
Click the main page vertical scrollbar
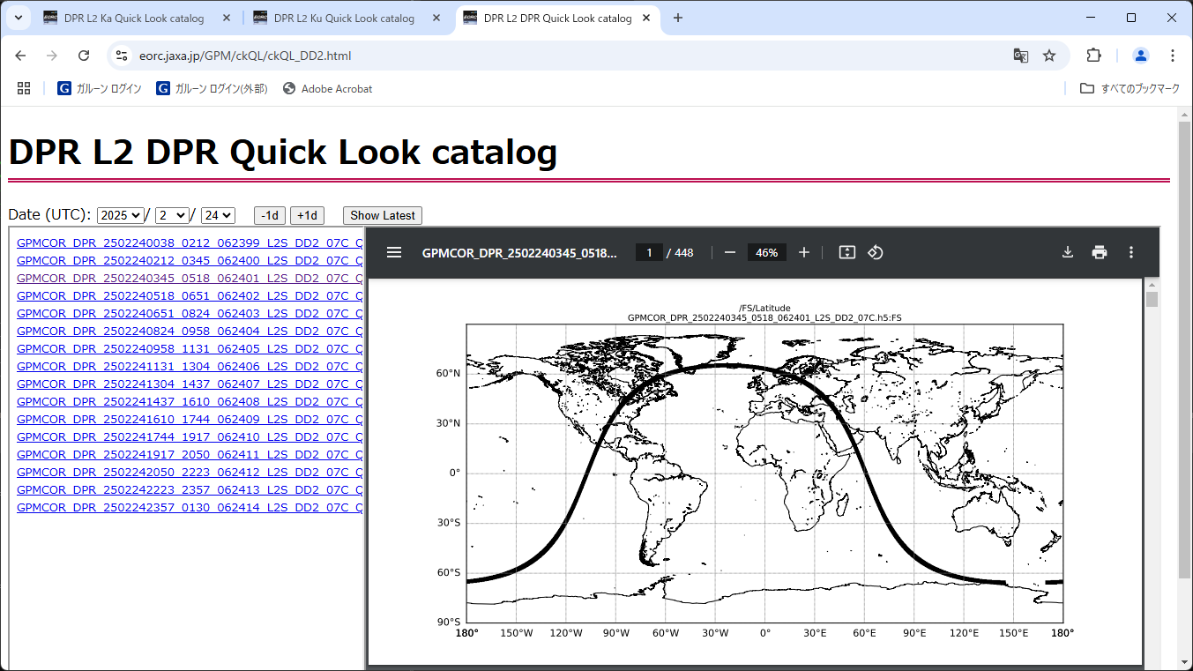(x=1185, y=350)
